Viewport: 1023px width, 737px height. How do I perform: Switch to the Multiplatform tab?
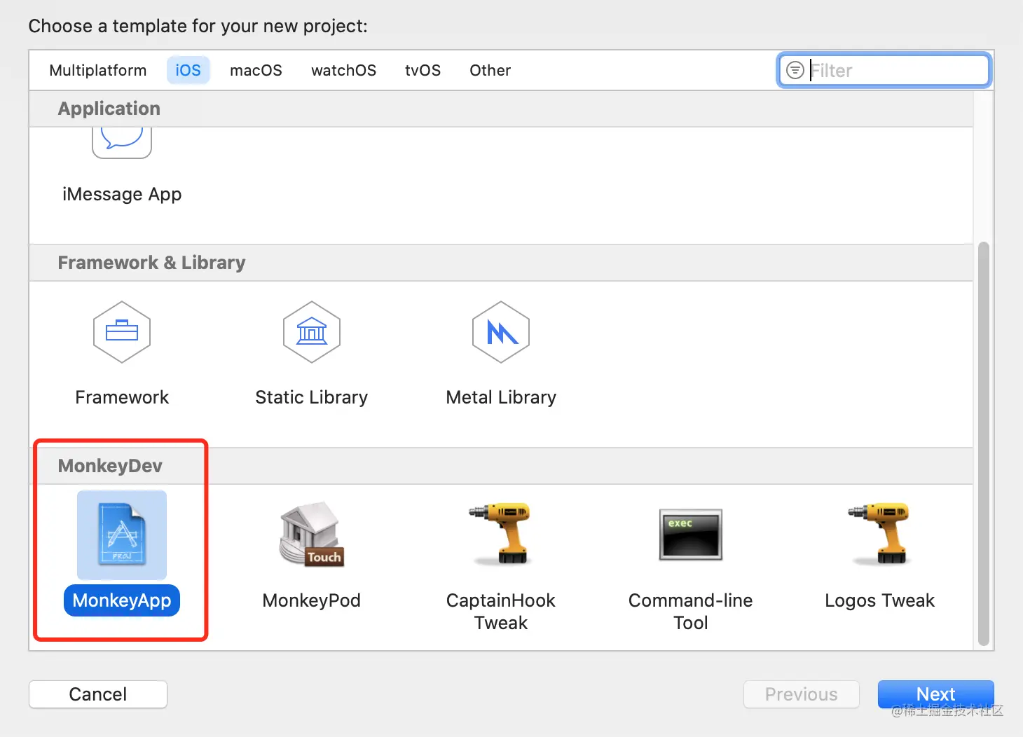[98, 70]
